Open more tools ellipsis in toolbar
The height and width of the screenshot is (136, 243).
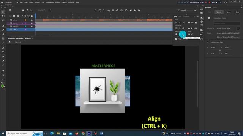(3, 80)
